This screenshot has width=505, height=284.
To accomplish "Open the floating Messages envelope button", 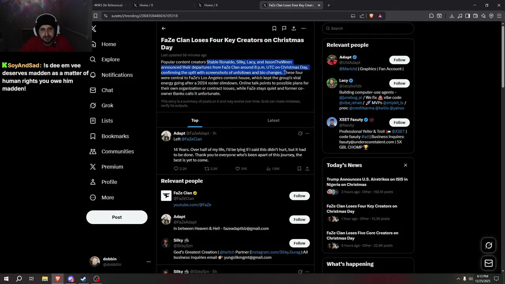I will (x=488, y=263).
